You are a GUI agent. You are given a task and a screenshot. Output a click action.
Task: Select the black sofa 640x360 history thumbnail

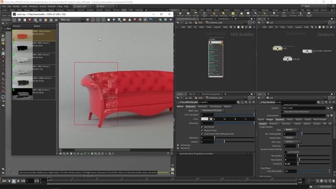[x=22, y=47]
